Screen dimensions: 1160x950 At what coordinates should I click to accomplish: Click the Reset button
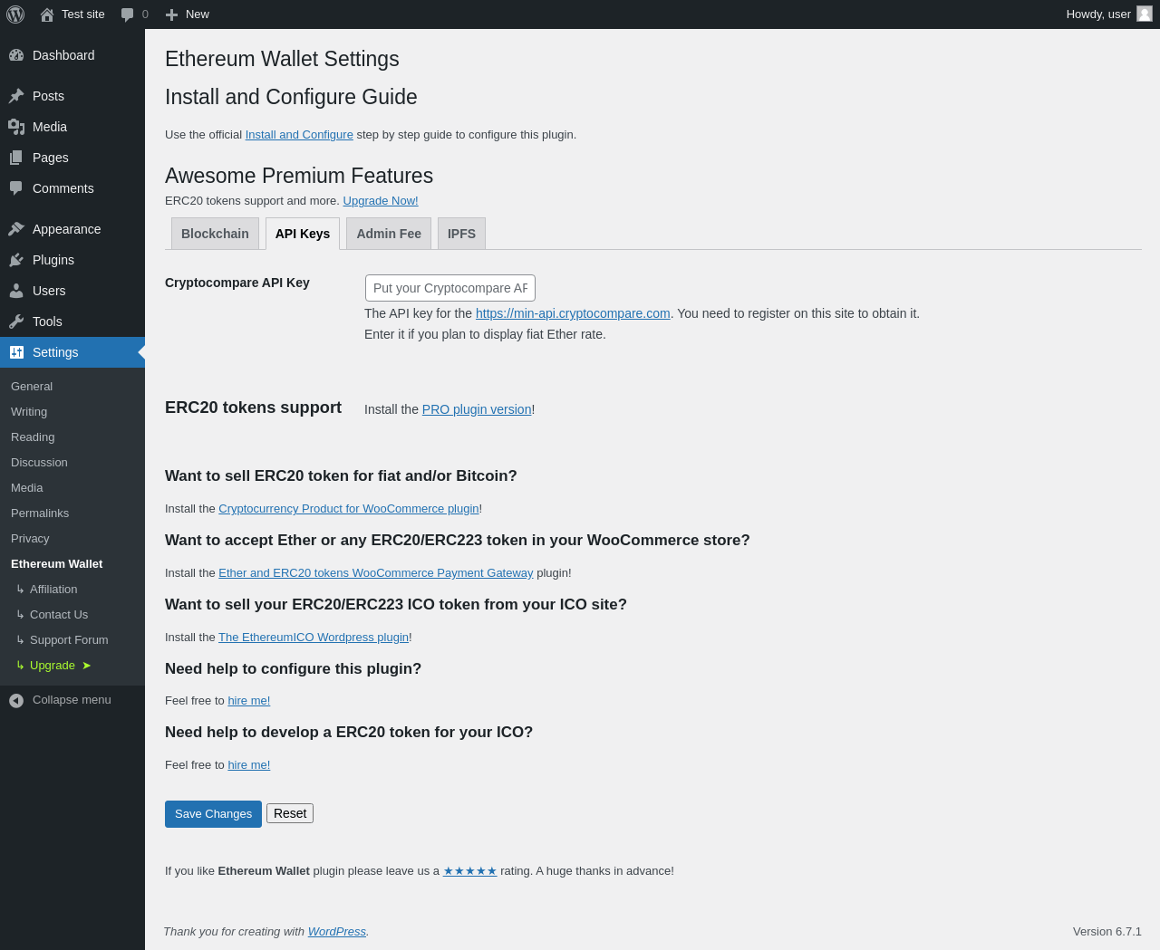(x=290, y=813)
